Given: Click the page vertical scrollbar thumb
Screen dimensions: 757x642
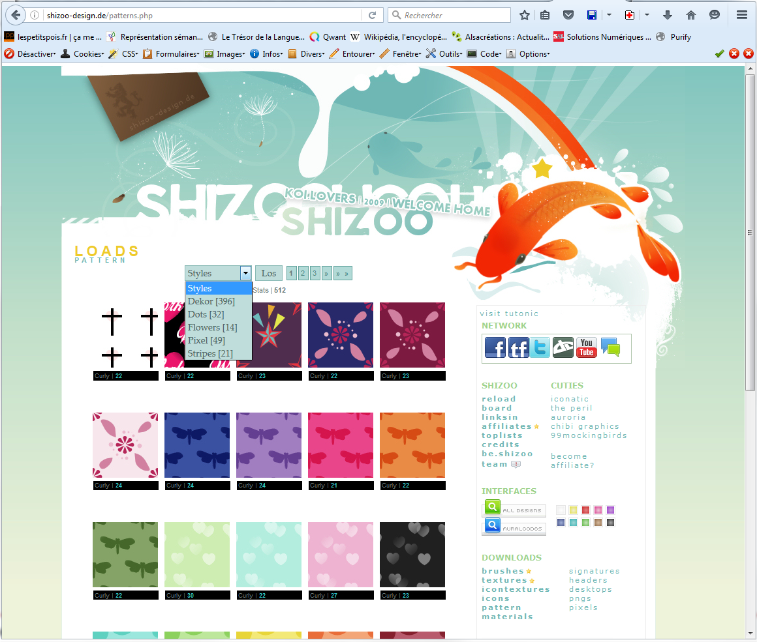Looking at the screenshot, I should [750, 233].
